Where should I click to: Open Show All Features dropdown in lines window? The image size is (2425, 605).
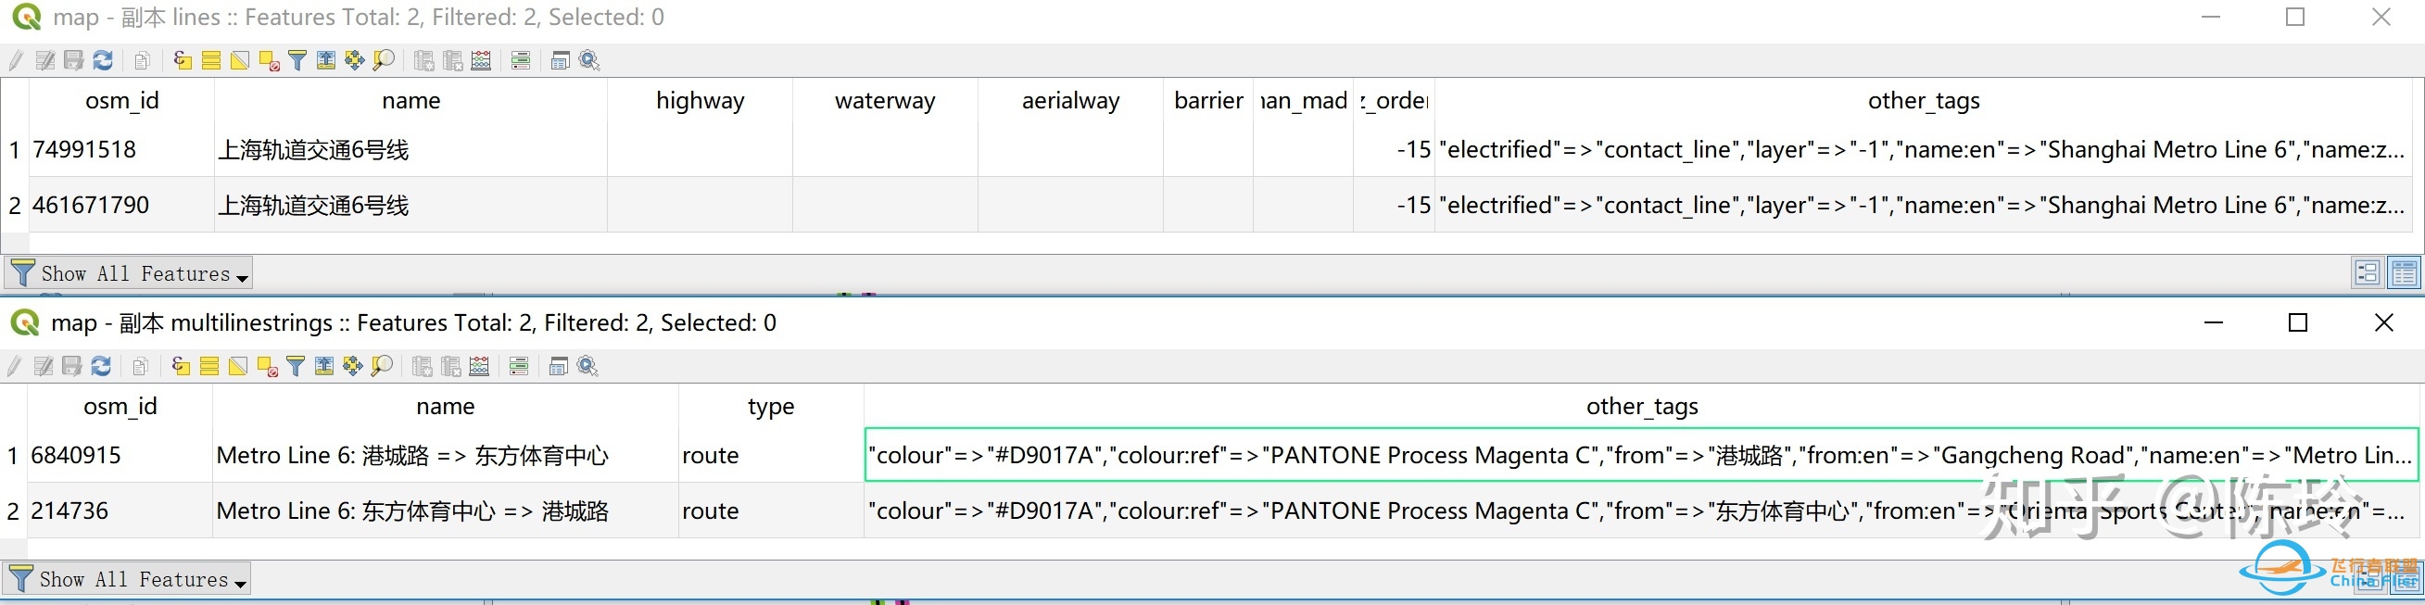pyautogui.click(x=129, y=274)
